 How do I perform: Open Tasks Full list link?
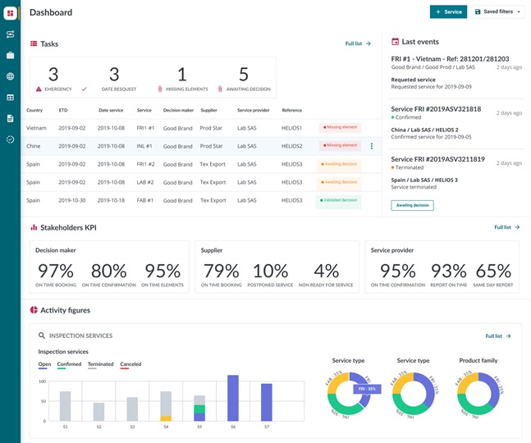[x=358, y=43]
